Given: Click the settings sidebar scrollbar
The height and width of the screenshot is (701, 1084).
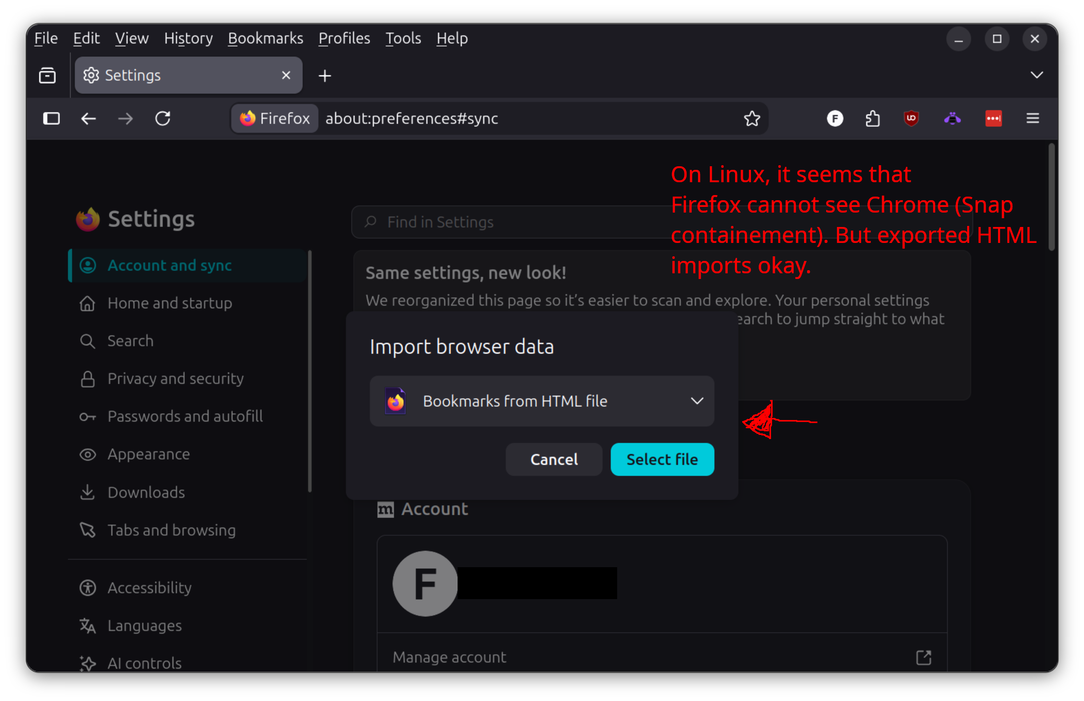Looking at the screenshot, I should coord(309,372).
